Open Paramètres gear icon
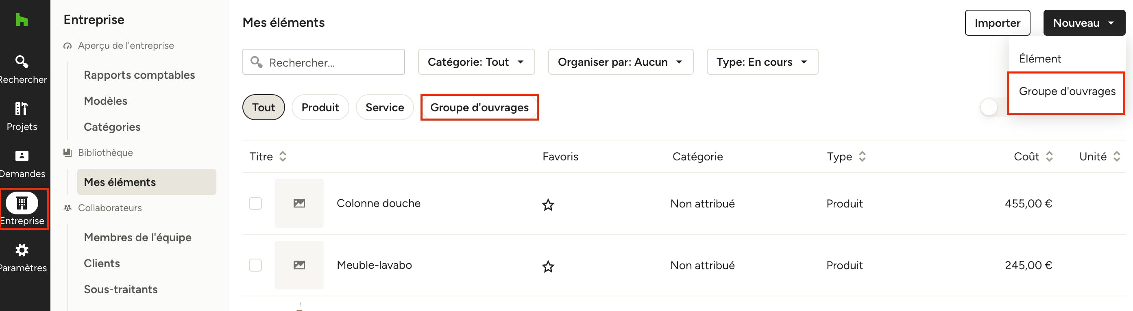The width and height of the screenshot is (1133, 311). point(22,258)
